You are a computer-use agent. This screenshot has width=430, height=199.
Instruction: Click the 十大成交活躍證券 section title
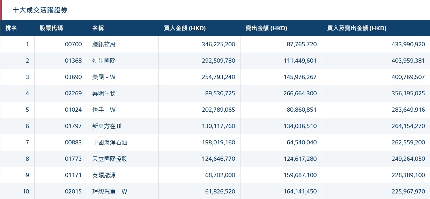[40, 10]
